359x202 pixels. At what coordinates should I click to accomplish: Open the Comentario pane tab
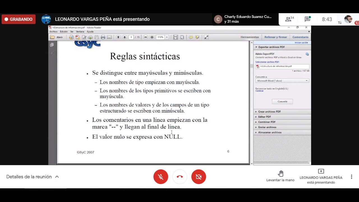[x=300, y=37]
